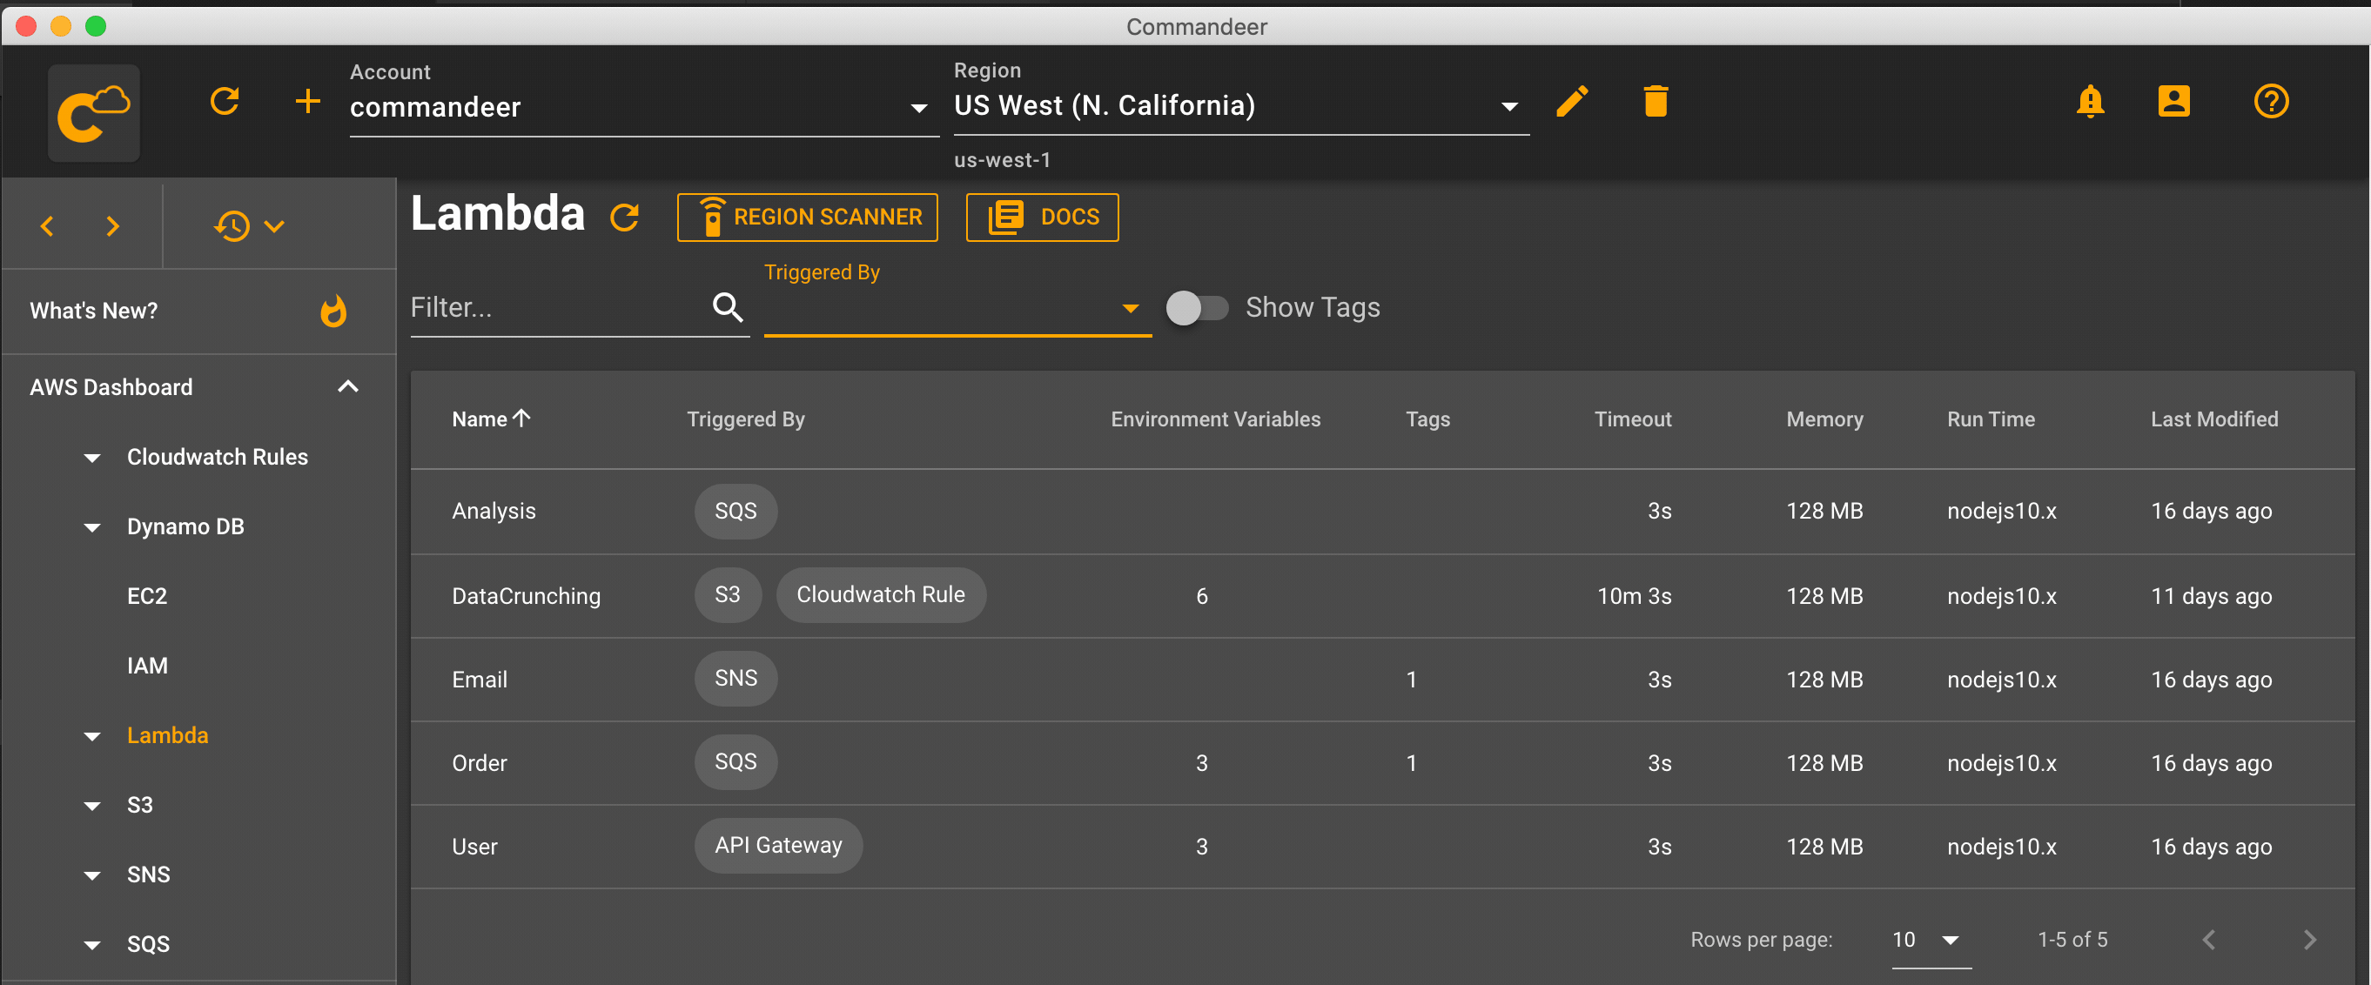Click the Tags column header

coord(1427,419)
